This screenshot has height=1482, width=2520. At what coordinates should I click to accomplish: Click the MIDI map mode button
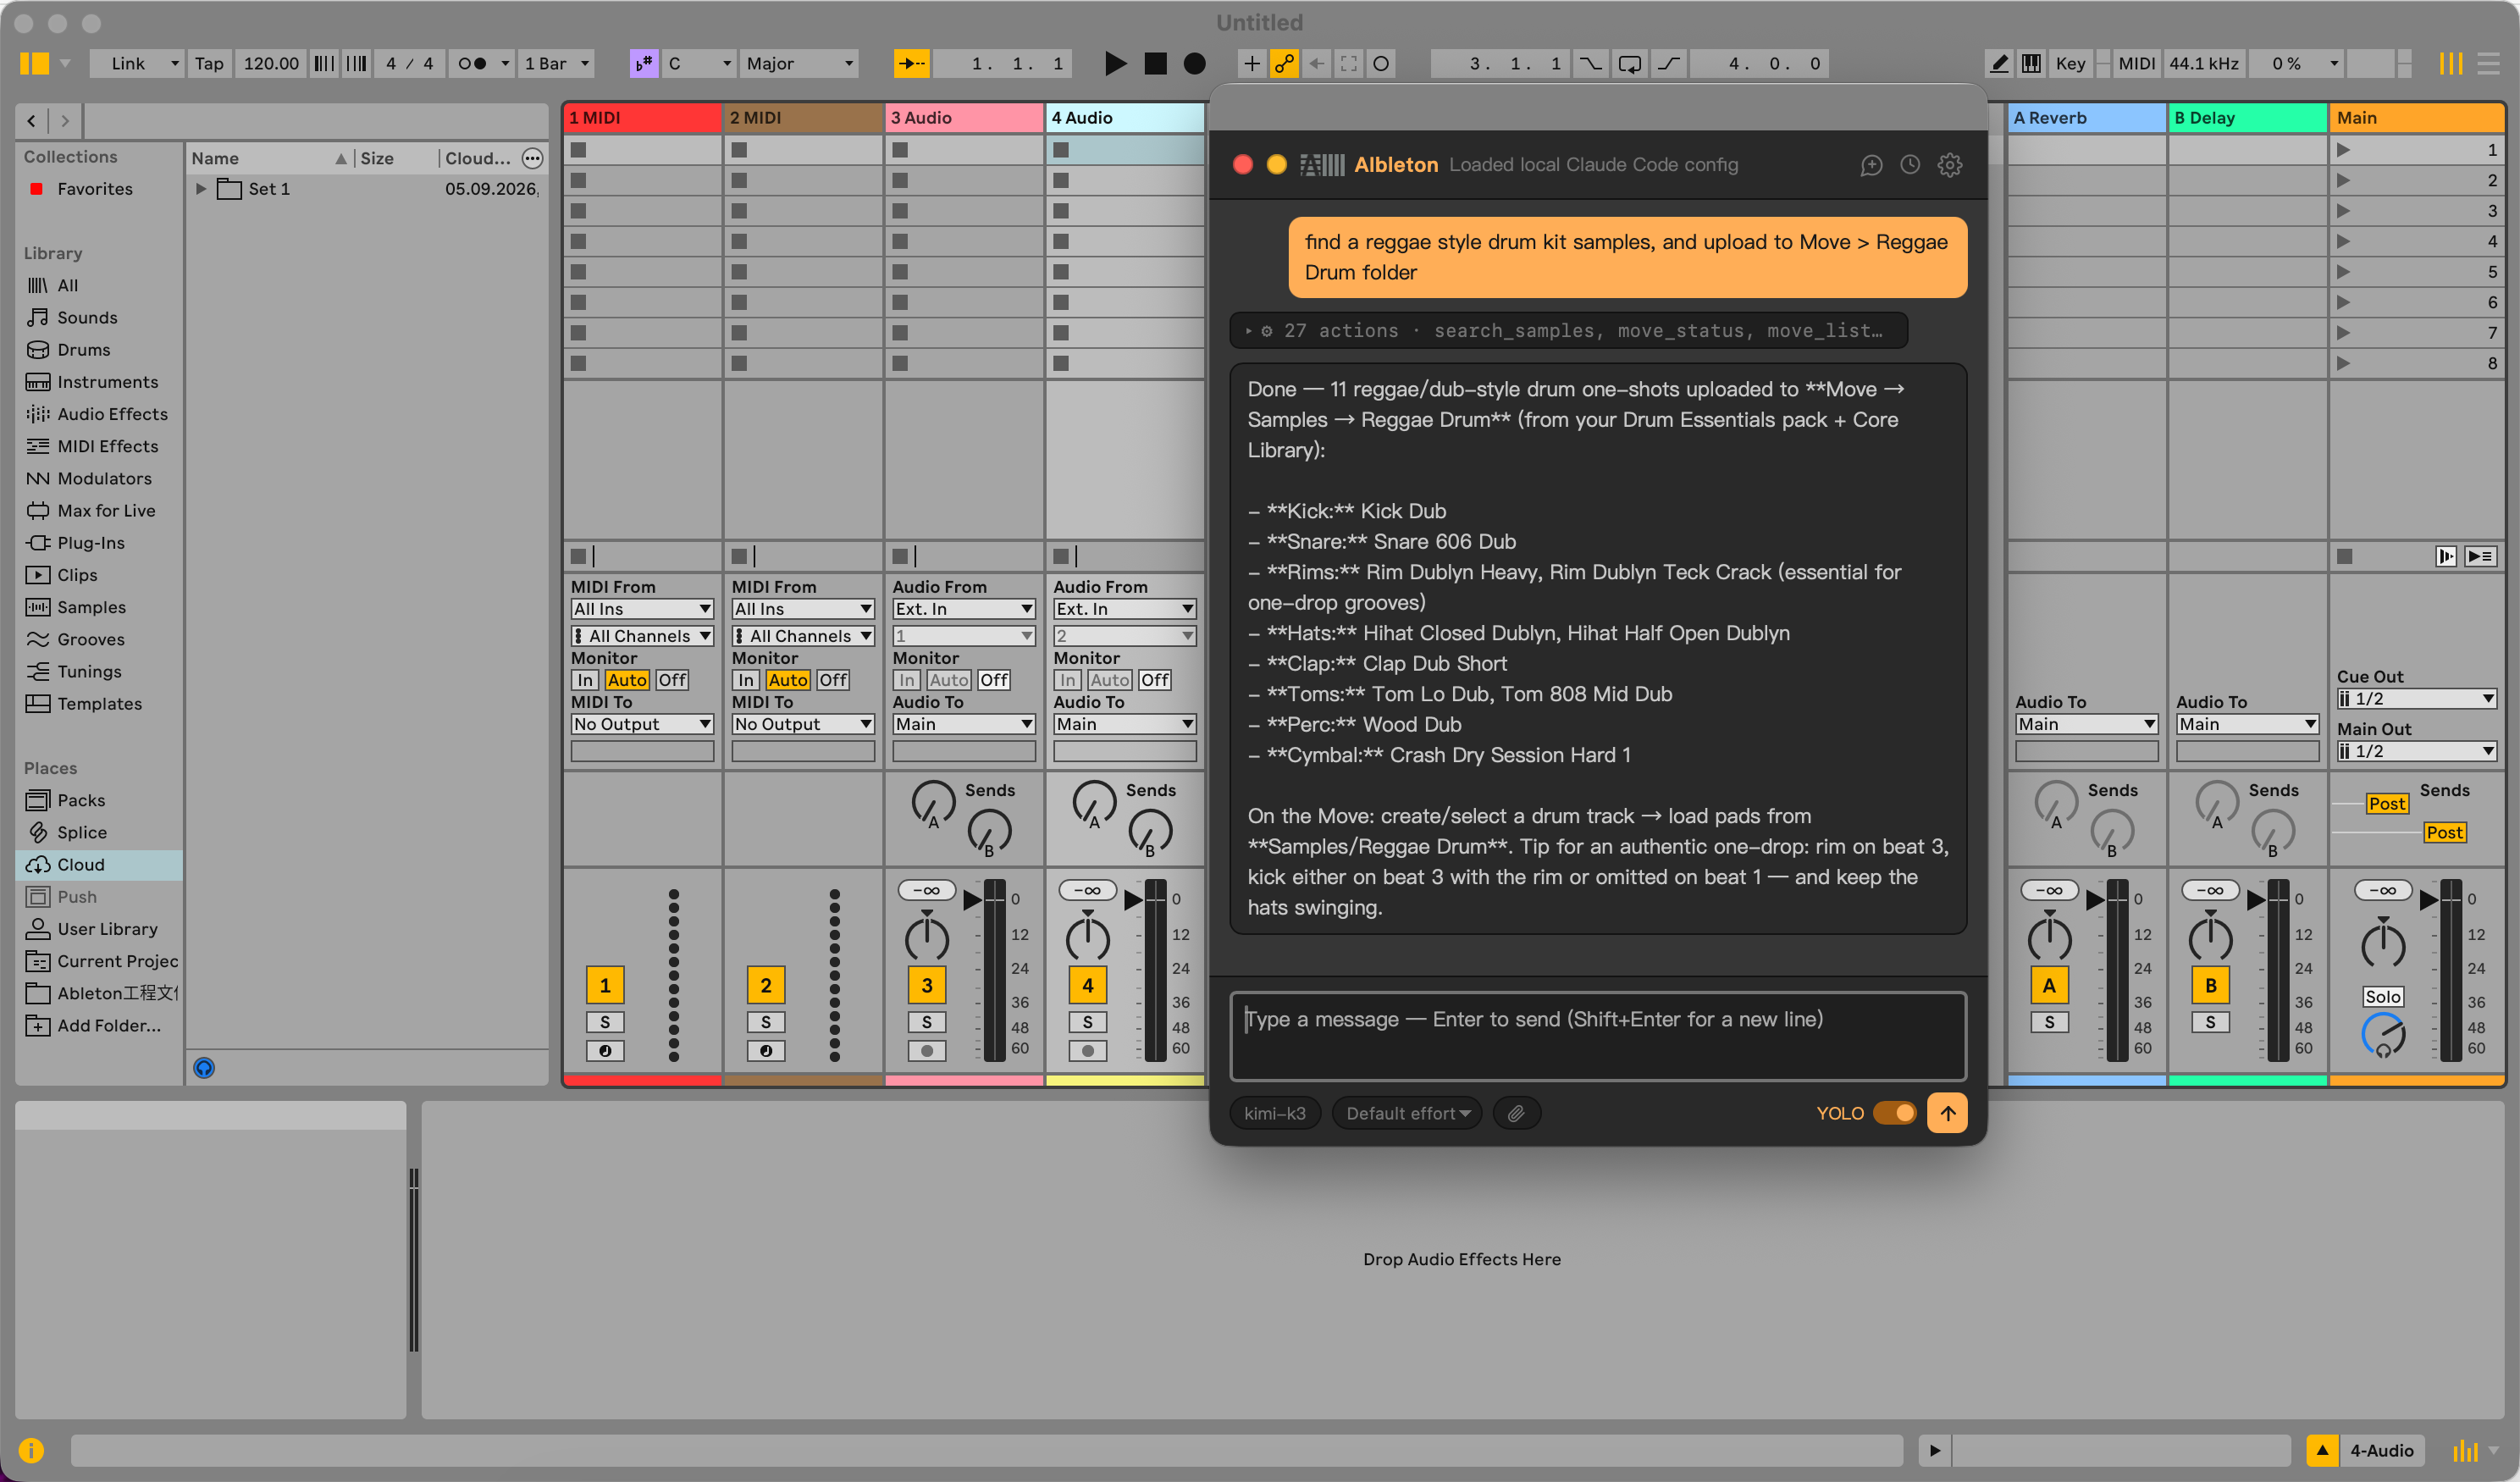[x=2136, y=63]
